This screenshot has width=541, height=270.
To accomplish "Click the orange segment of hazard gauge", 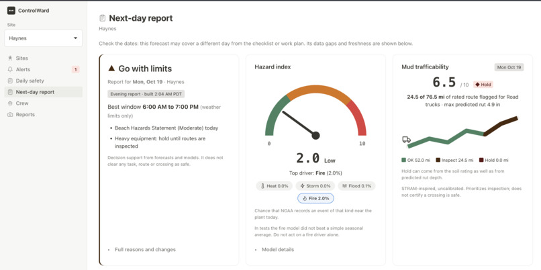I will pos(318,89).
